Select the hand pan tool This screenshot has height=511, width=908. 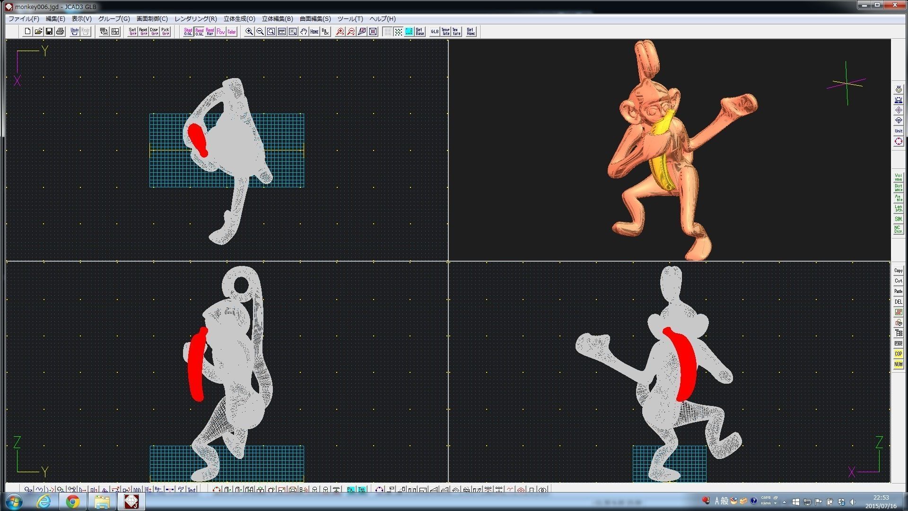[x=303, y=32]
